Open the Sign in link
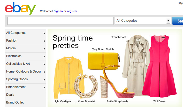 pos(58,11)
